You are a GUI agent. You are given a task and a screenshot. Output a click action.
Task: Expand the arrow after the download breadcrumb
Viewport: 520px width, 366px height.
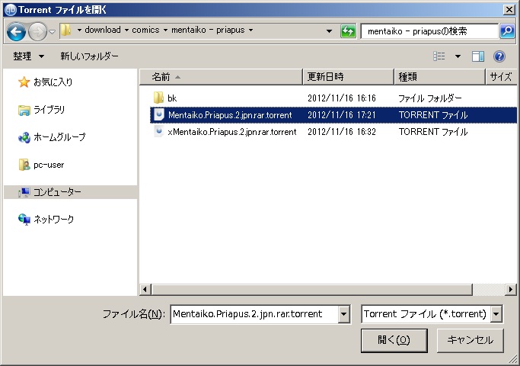click(126, 30)
